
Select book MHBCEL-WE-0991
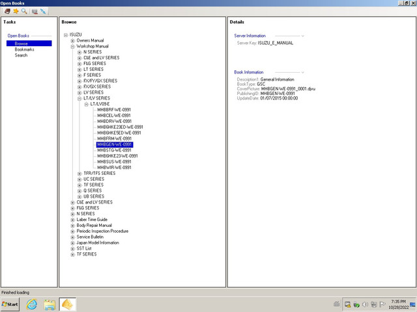point(113,116)
